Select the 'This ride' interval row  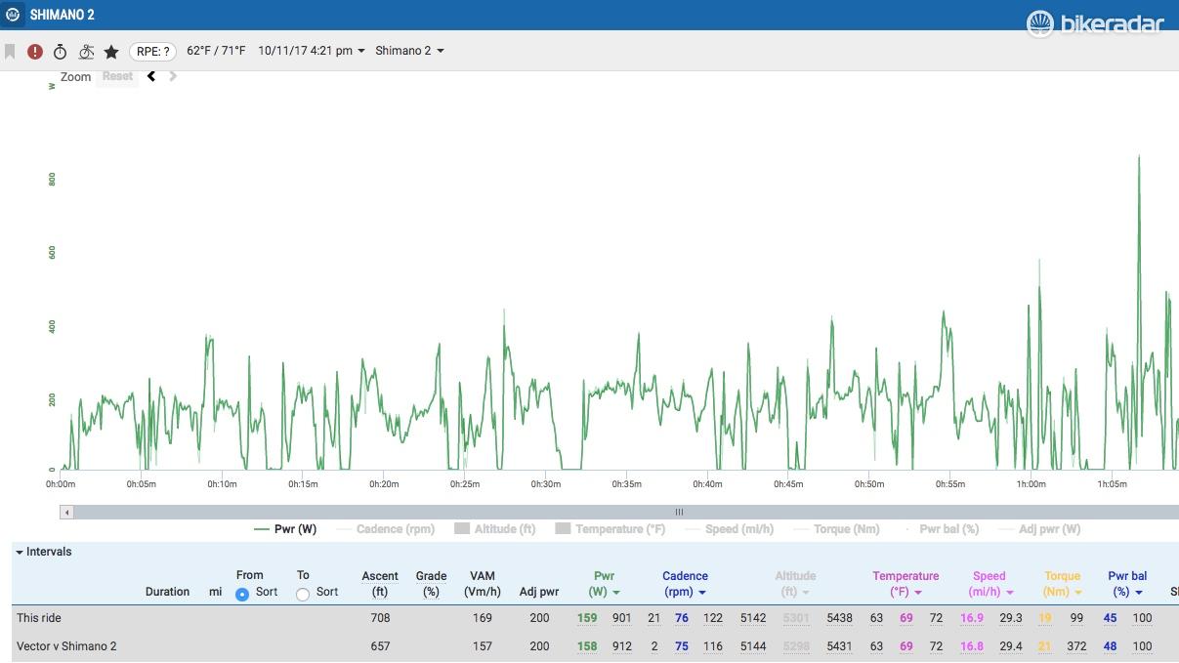tap(39, 618)
